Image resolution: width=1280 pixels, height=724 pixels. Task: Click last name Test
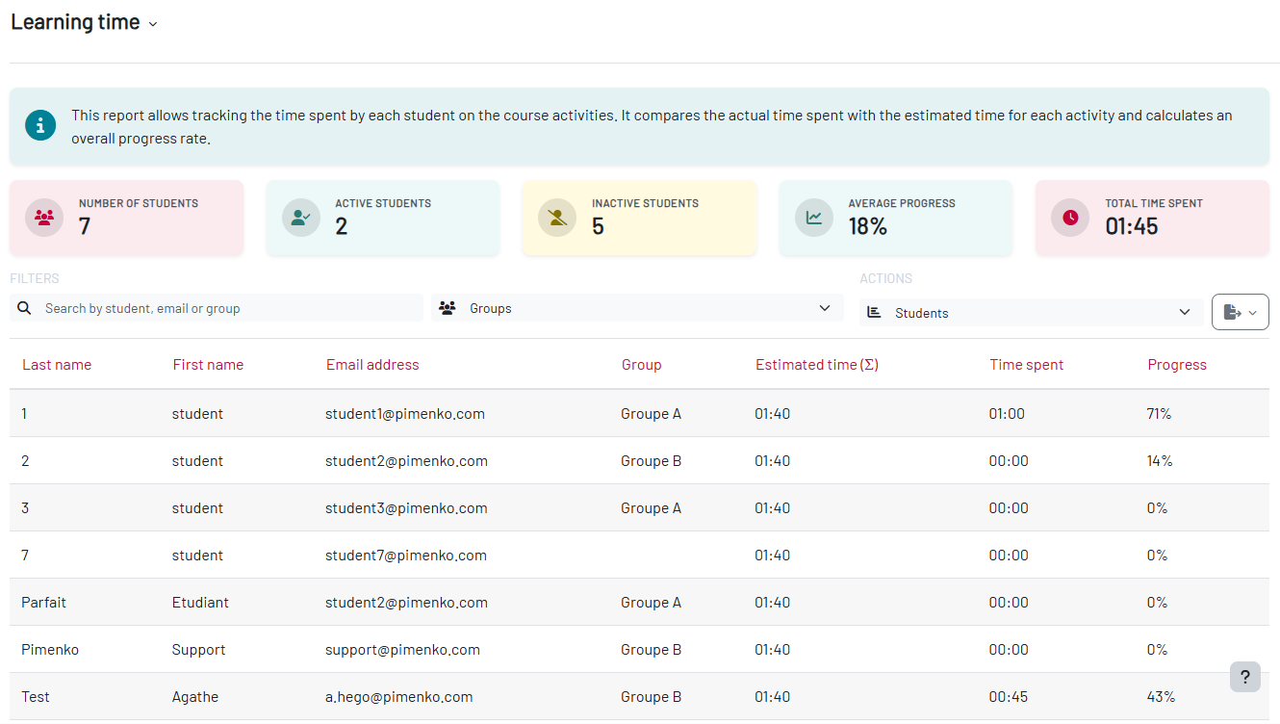(36, 697)
